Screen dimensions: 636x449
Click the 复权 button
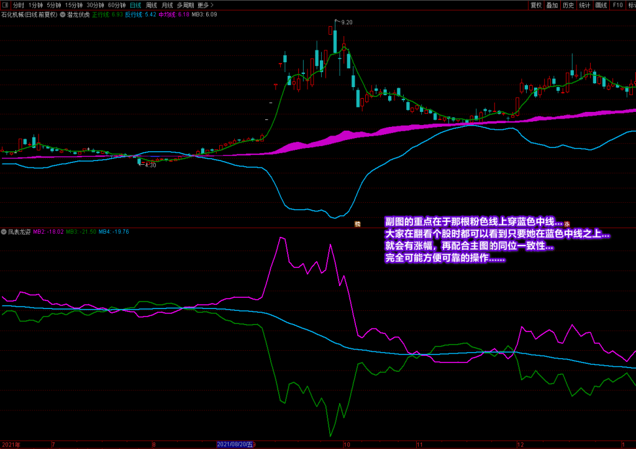click(536, 5)
